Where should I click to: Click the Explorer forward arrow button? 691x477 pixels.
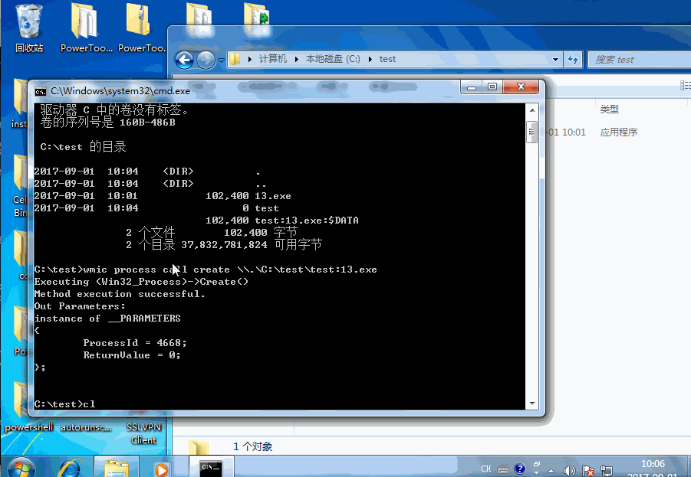tap(206, 60)
